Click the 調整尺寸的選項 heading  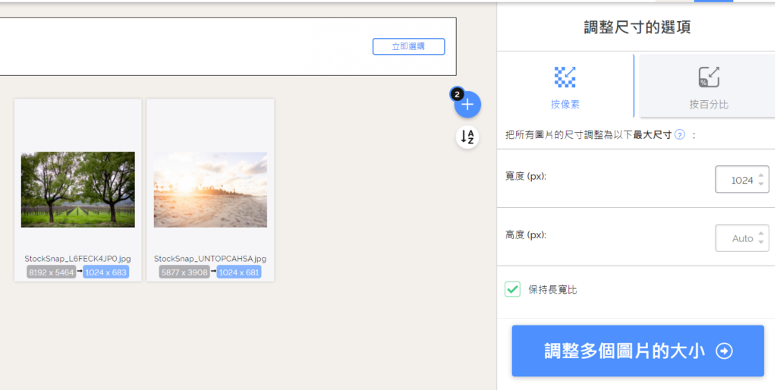(637, 27)
